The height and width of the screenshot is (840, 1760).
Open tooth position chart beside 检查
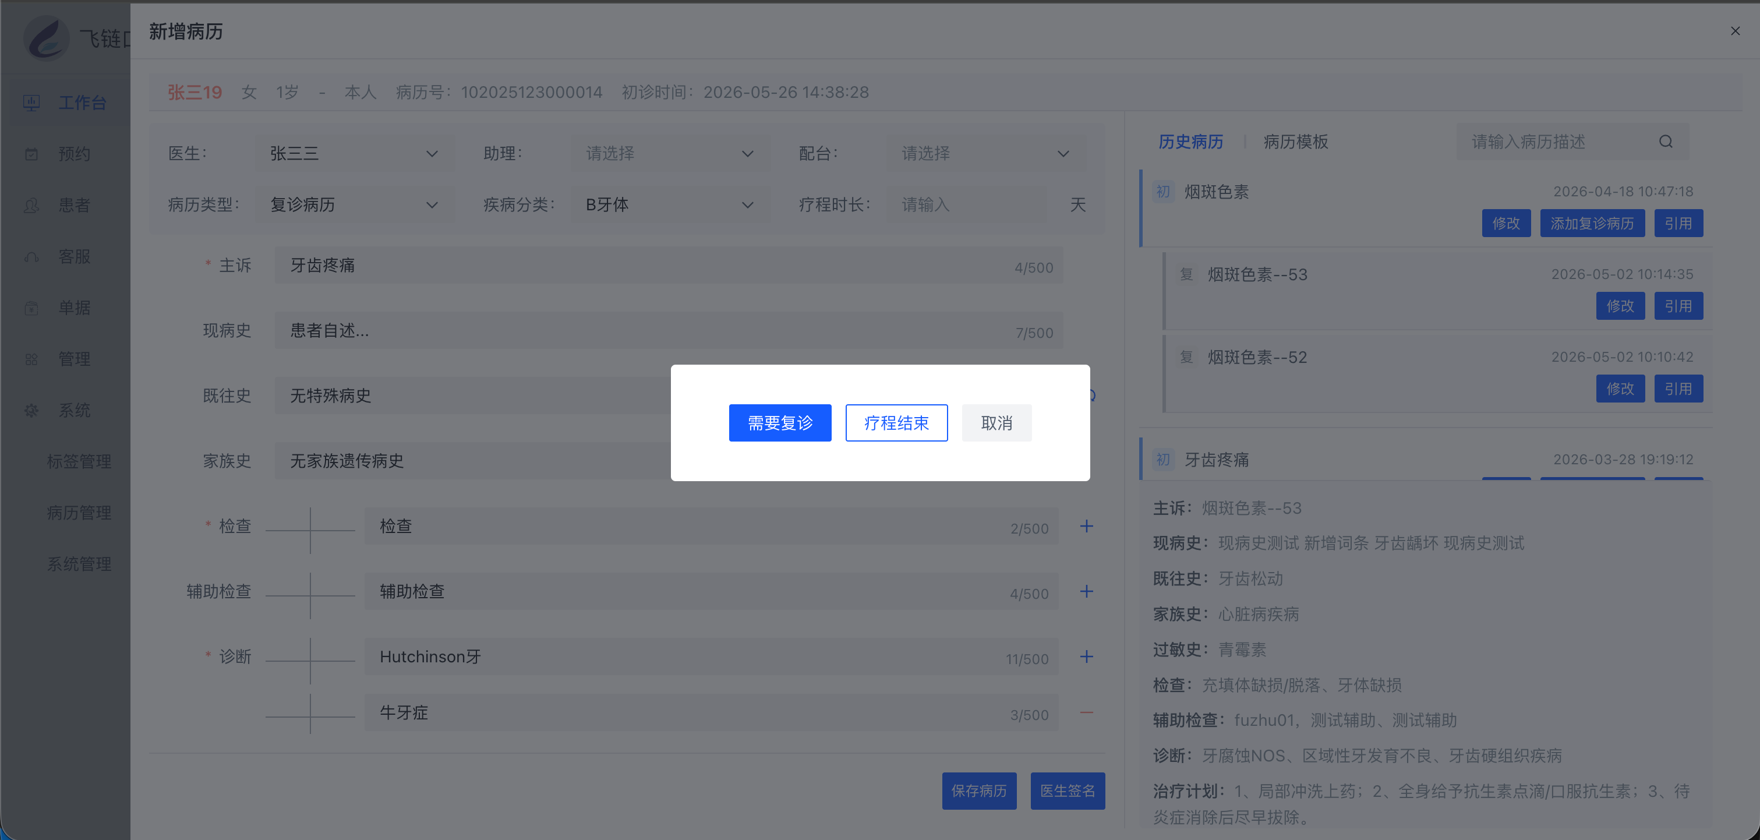tap(310, 530)
